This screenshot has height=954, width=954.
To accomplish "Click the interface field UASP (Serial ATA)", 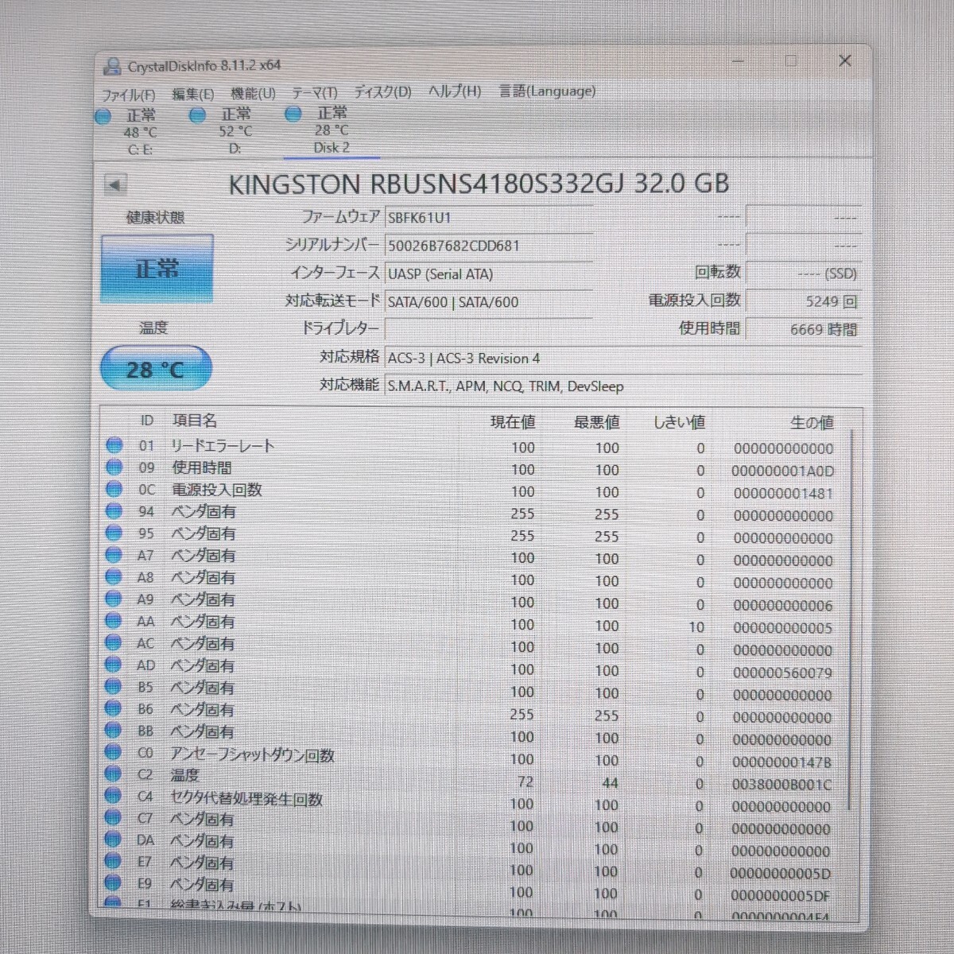I will click(488, 273).
